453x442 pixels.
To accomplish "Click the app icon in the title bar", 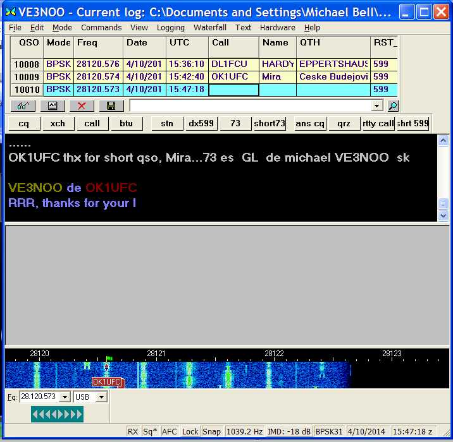I will 10,11.
